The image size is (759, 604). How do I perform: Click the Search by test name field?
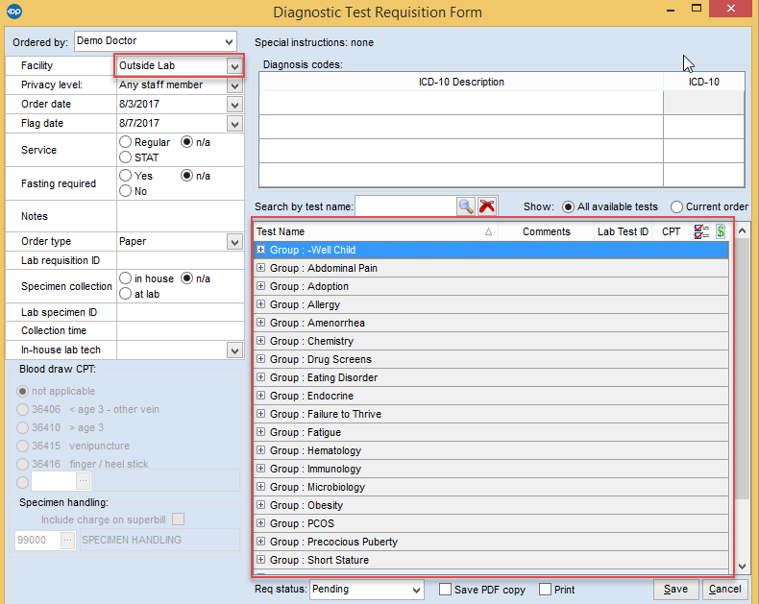pos(404,206)
